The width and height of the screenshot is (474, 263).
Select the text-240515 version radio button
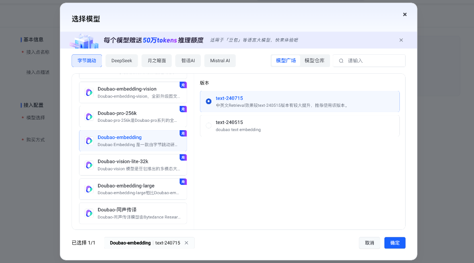click(208, 125)
